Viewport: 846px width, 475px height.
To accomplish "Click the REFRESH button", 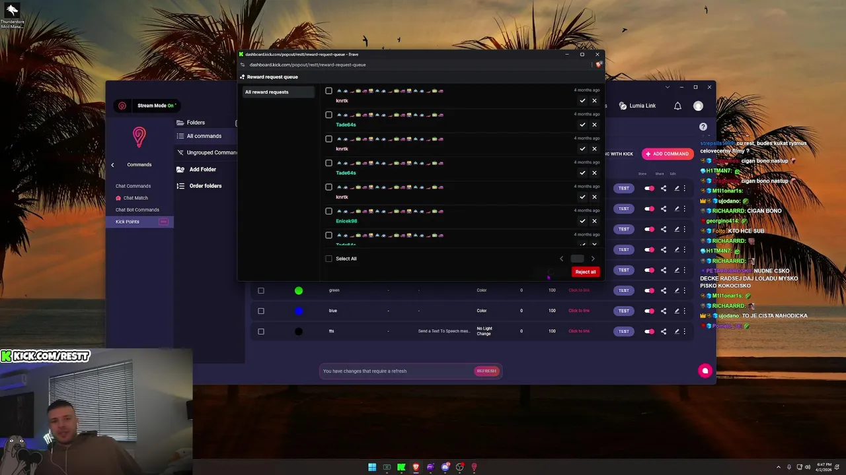I will tap(486, 371).
